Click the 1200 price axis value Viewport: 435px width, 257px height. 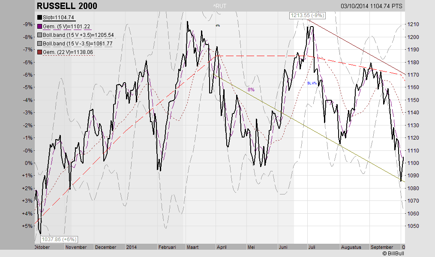[x=413, y=37]
